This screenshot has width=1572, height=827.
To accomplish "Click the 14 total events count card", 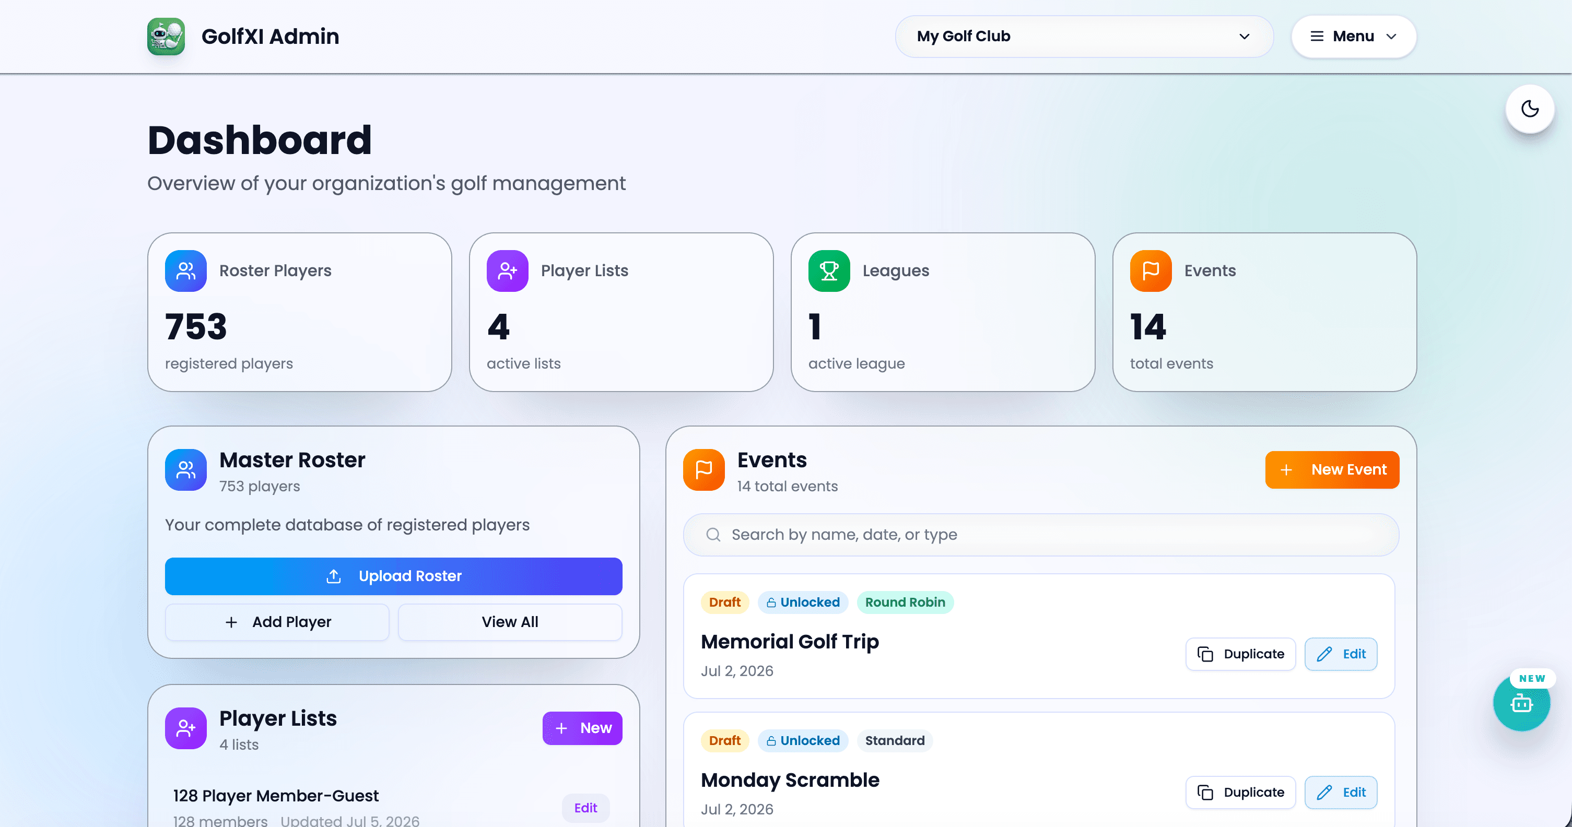I will pos(1264,312).
